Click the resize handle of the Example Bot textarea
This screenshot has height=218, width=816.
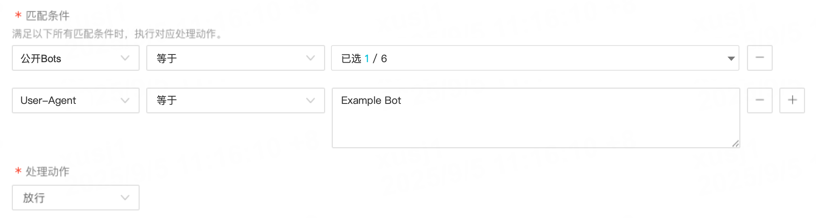(x=735, y=144)
